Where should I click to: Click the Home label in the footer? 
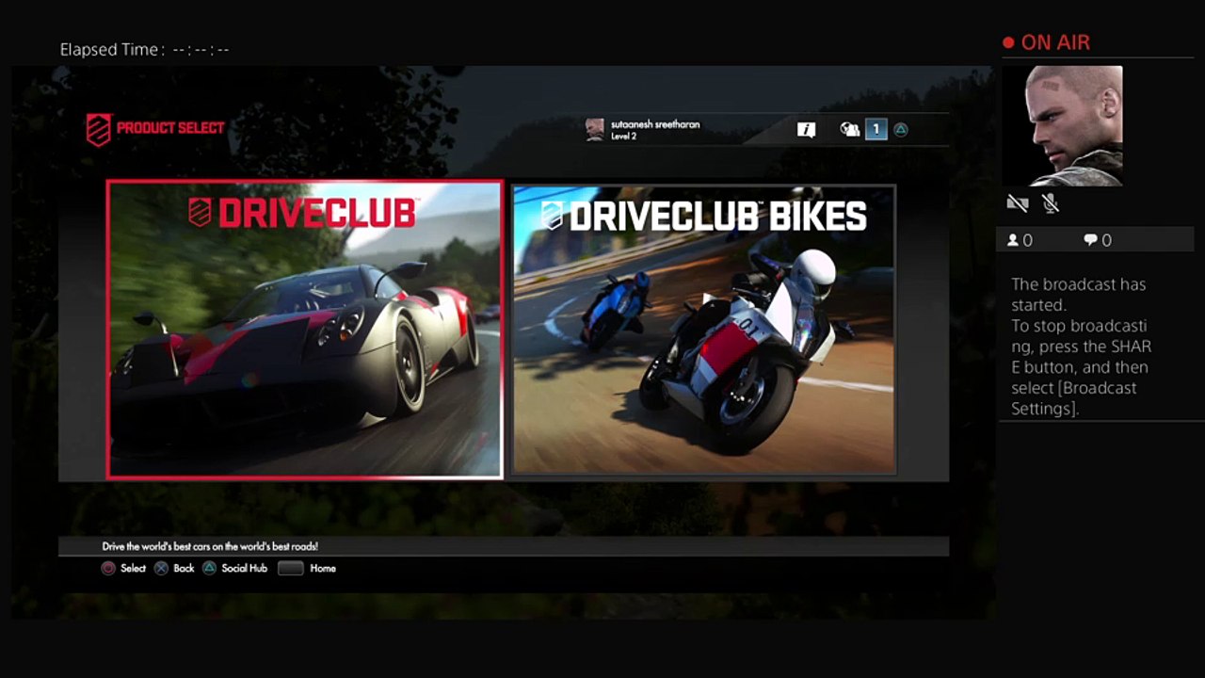coord(323,569)
